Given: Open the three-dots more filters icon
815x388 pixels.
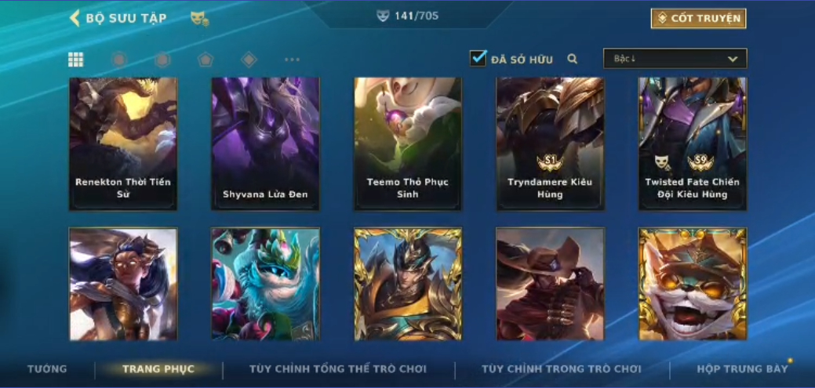Looking at the screenshot, I should (x=292, y=60).
